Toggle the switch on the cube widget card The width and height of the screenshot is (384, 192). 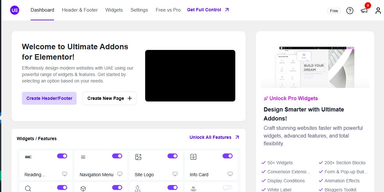coord(117,187)
